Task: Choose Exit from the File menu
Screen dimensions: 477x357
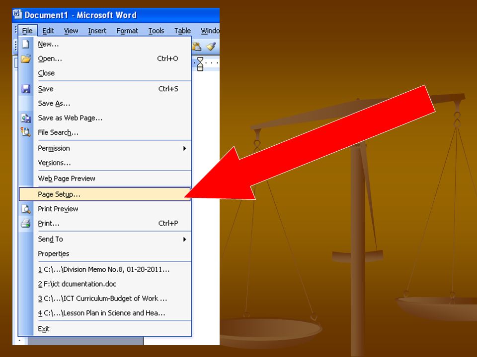Action: pos(105,329)
